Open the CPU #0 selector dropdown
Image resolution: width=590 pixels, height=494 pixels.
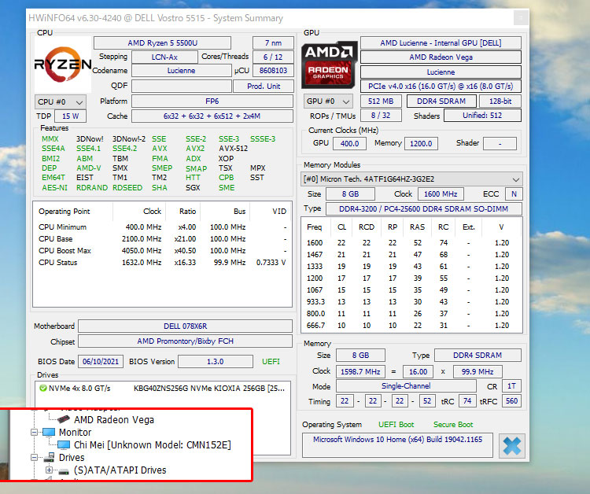(61, 102)
